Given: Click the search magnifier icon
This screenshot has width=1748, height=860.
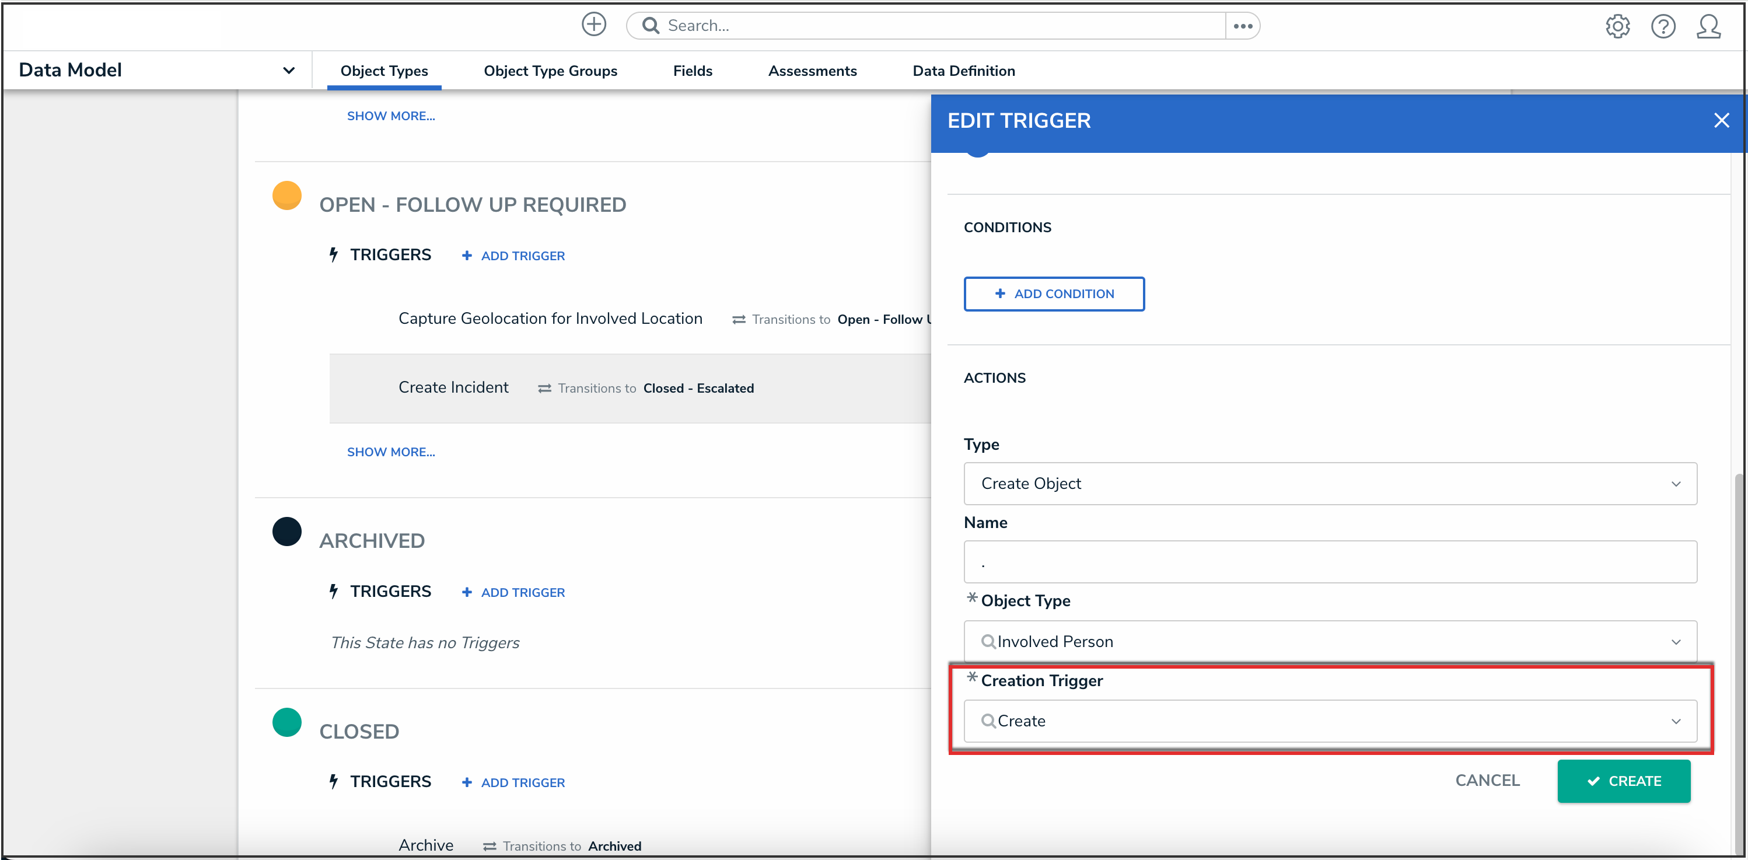Looking at the screenshot, I should click(x=650, y=26).
